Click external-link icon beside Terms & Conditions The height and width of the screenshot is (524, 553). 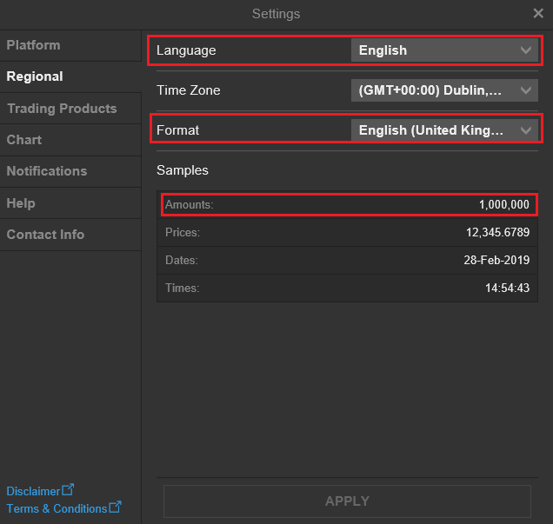click(x=115, y=507)
